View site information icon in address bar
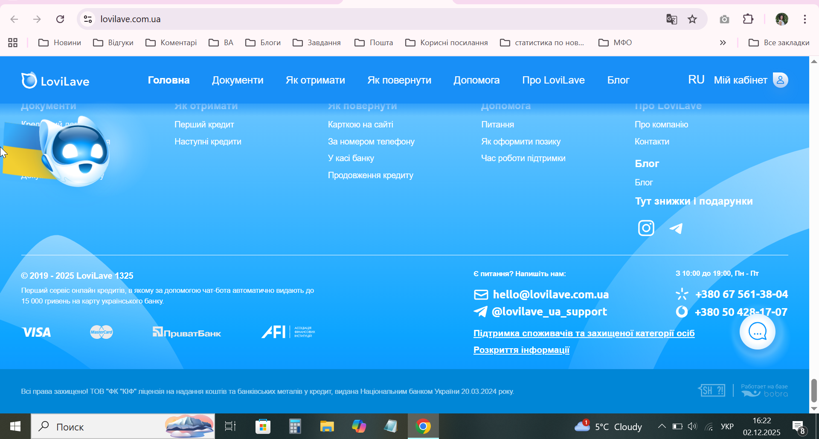The width and height of the screenshot is (819, 439). pyautogui.click(x=88, y=19)
